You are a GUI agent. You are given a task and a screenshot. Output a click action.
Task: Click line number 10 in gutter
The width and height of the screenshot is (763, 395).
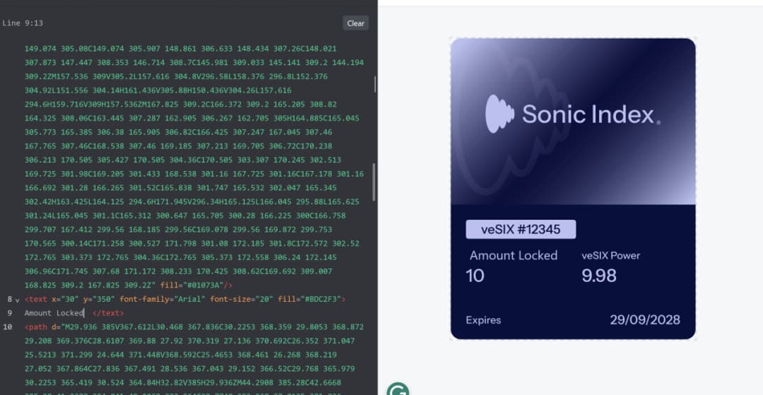(8, 327)
